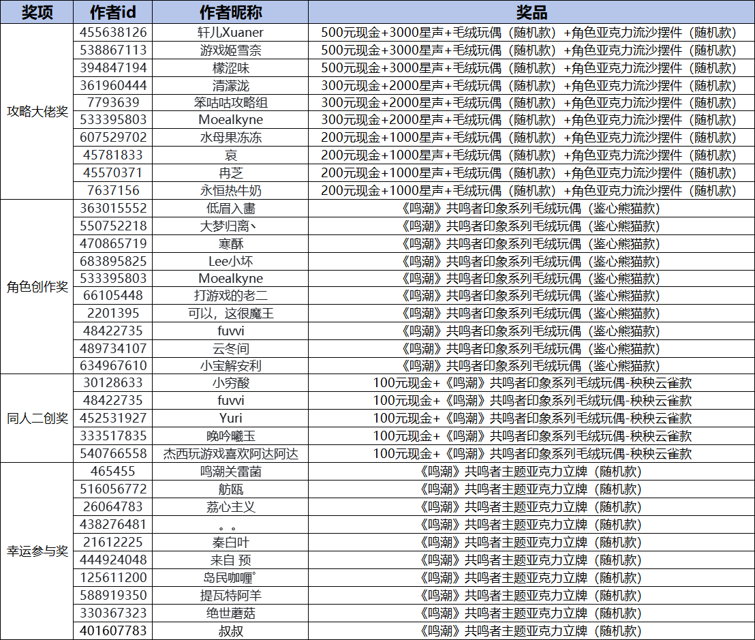Click author id 66105448

coord(113,295)
